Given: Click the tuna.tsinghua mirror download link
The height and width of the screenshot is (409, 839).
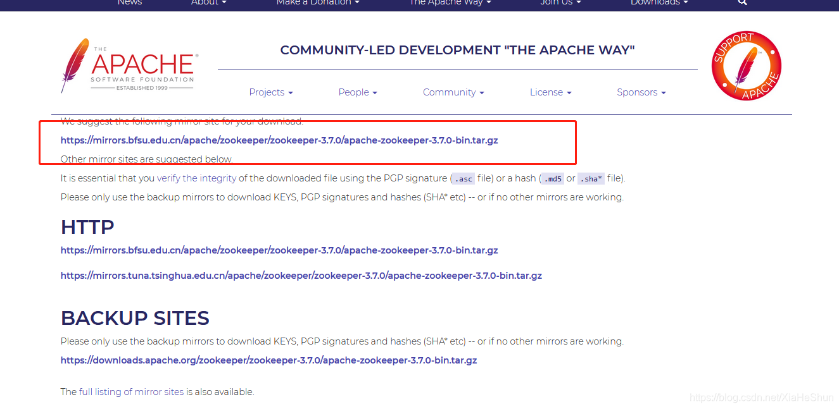Looking at the screenshot, I should tap(301, 276).
